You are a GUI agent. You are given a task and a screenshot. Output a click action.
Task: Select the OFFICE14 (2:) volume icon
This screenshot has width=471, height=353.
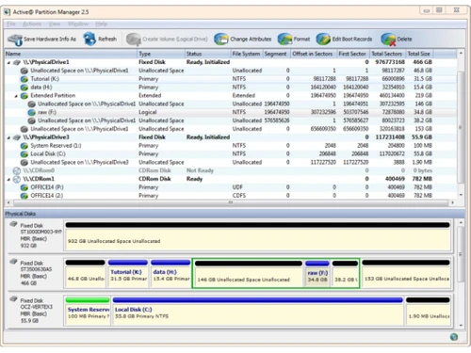(24, 196)
